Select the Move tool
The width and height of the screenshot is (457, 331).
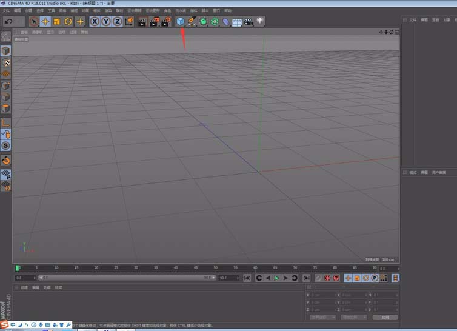coord(45,22)
